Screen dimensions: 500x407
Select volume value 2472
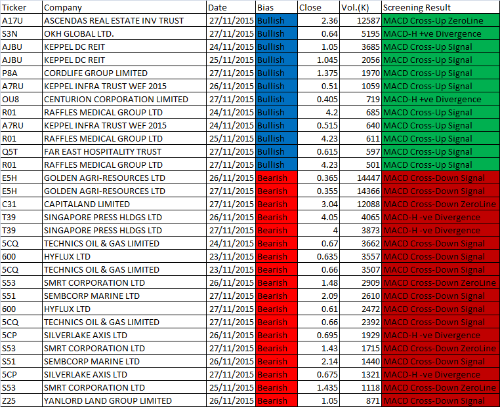pos(360,309)
